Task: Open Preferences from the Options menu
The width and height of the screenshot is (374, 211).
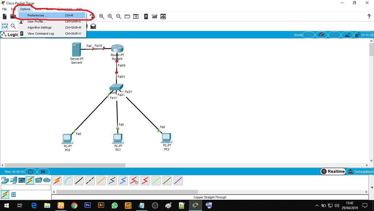Action: [x=52, y=15]
